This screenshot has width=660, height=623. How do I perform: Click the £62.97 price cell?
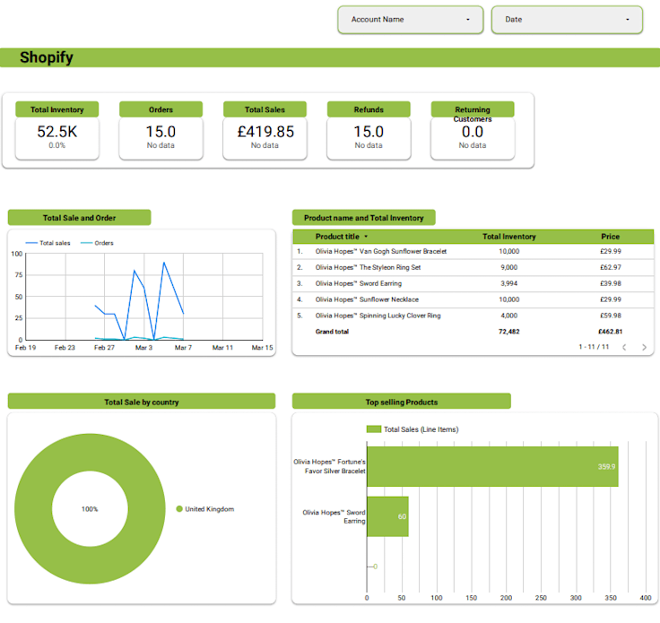pos(611,267)
